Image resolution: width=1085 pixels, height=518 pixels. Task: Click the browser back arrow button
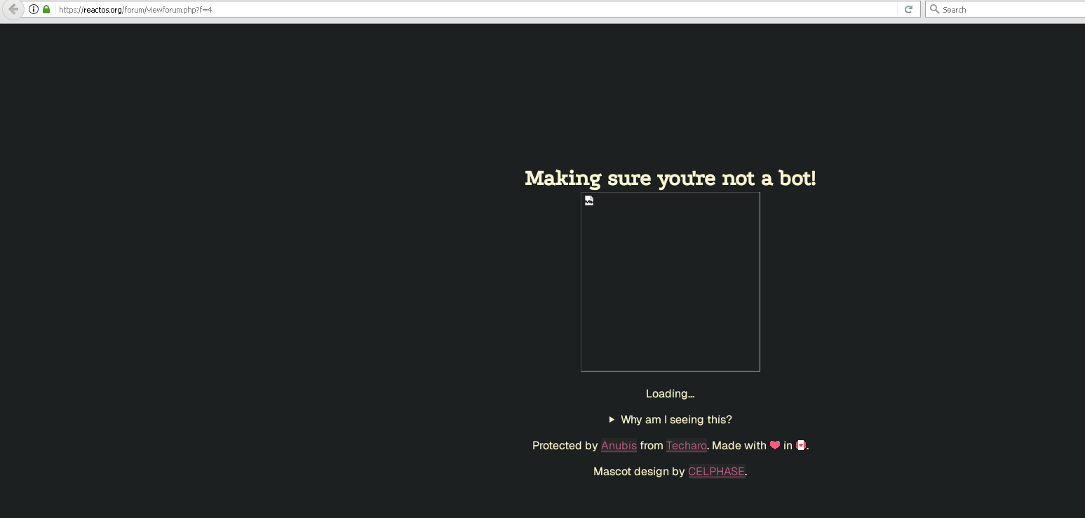click(13, 9)
